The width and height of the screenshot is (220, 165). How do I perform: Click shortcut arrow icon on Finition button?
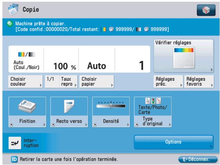(11, 125)
